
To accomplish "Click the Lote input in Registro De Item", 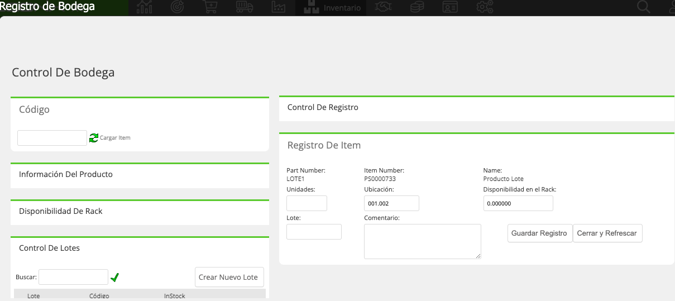I will pos(314,232).
